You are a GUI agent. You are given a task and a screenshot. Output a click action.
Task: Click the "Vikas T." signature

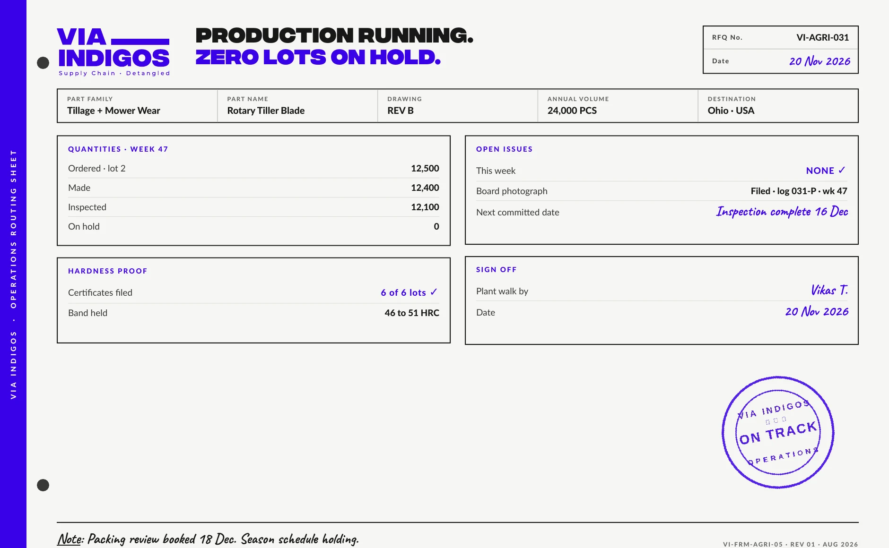coord(829,290)
